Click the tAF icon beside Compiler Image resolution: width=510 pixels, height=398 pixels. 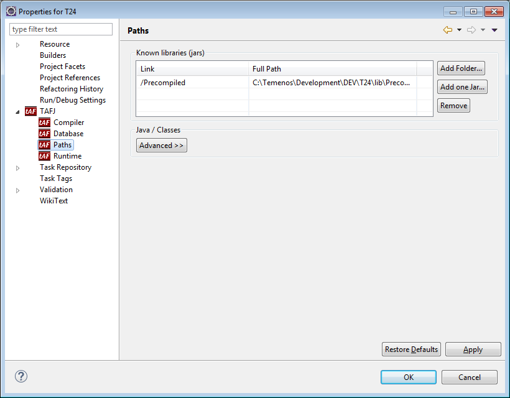44,123
